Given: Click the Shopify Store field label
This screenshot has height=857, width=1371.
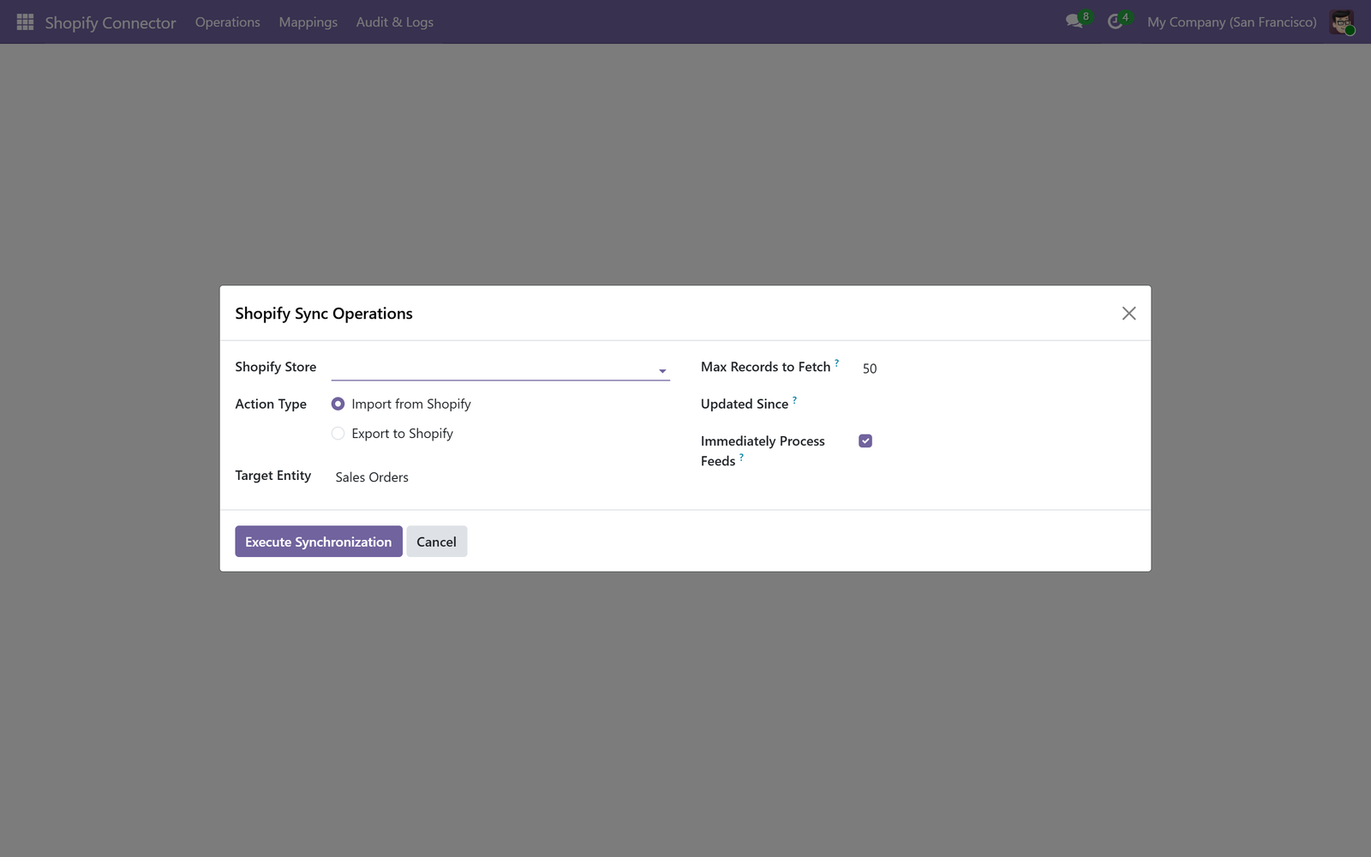Looking at the screenshot, I should 275,367.
